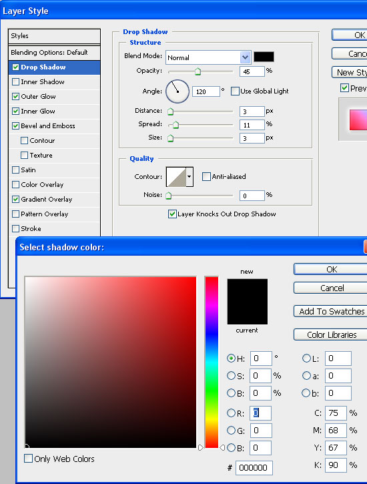Open the Blend Mode dropdown

point(245,57)
